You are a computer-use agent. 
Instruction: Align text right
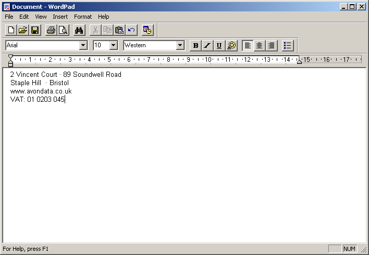point(272,45)
